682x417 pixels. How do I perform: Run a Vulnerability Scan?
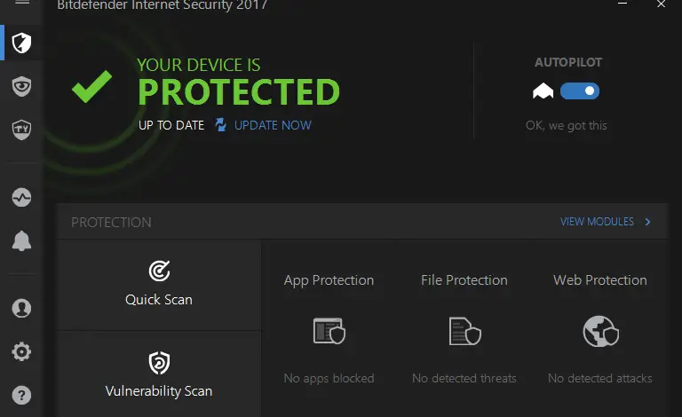coord(159,374)
